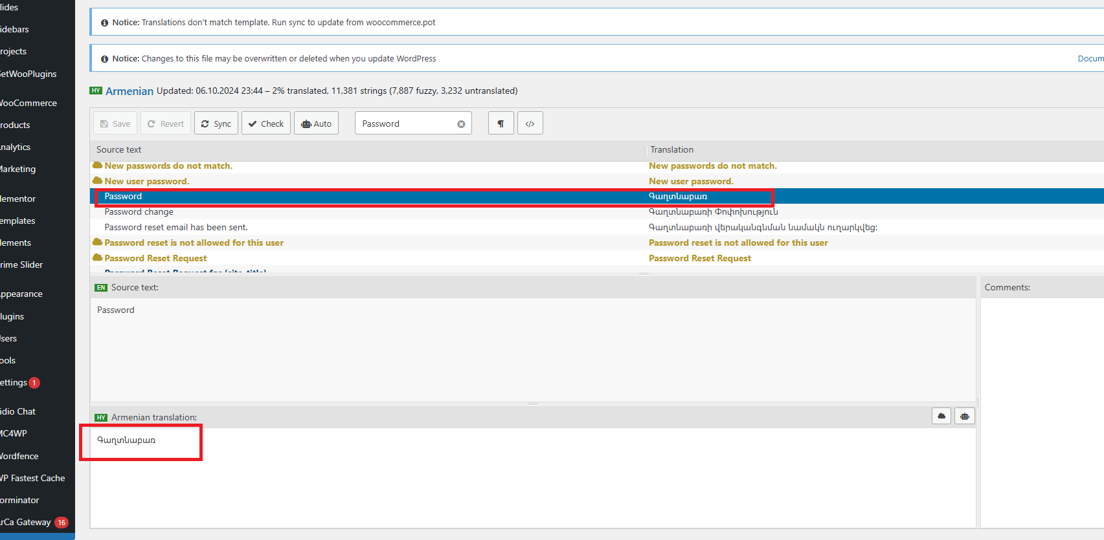Click the Source text column header
The height and width of the screenshot is (540, 1104).
tap(119, 149)
